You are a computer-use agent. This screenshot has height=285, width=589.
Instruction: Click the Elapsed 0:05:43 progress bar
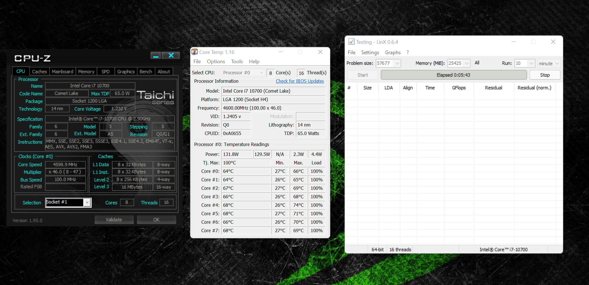(x=454, y=75)
